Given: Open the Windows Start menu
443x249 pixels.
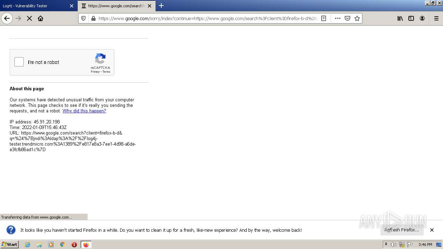Looking at the screenshot, I should coord(9,244).
